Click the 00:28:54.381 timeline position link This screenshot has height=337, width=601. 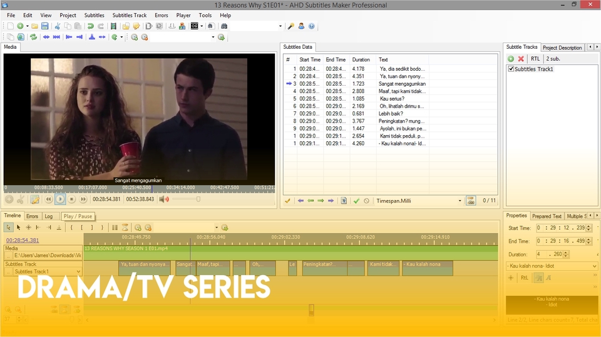point(23,240)
